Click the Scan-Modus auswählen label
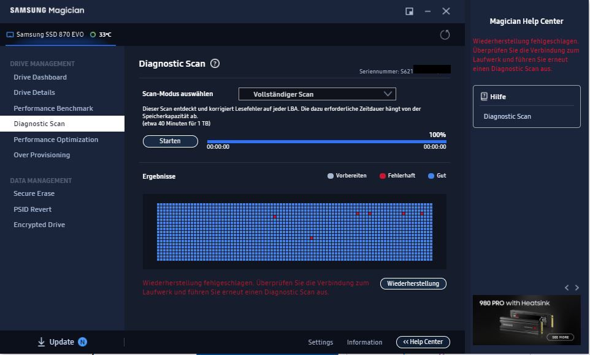 coord(178,94)
